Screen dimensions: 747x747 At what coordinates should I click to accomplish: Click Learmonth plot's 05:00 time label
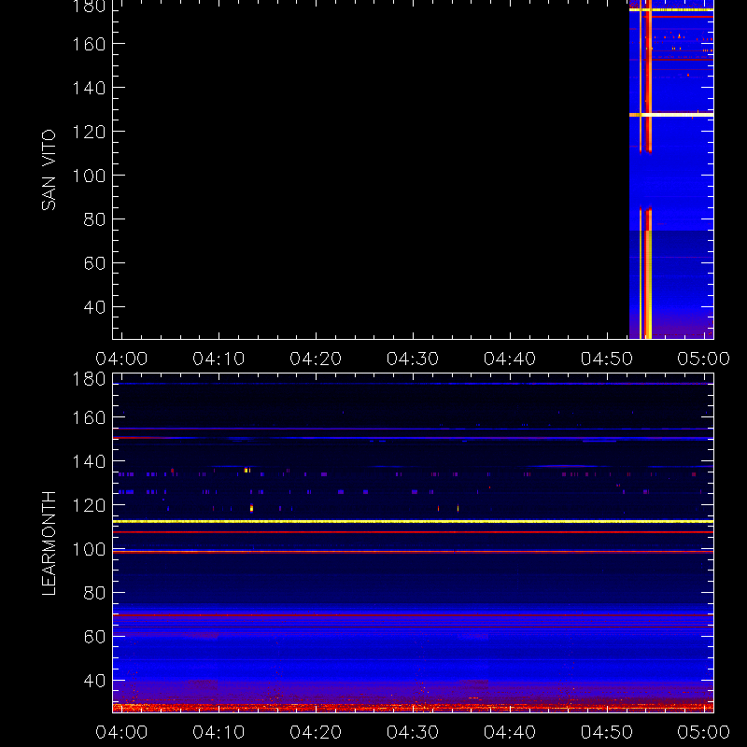pos(704,732)
